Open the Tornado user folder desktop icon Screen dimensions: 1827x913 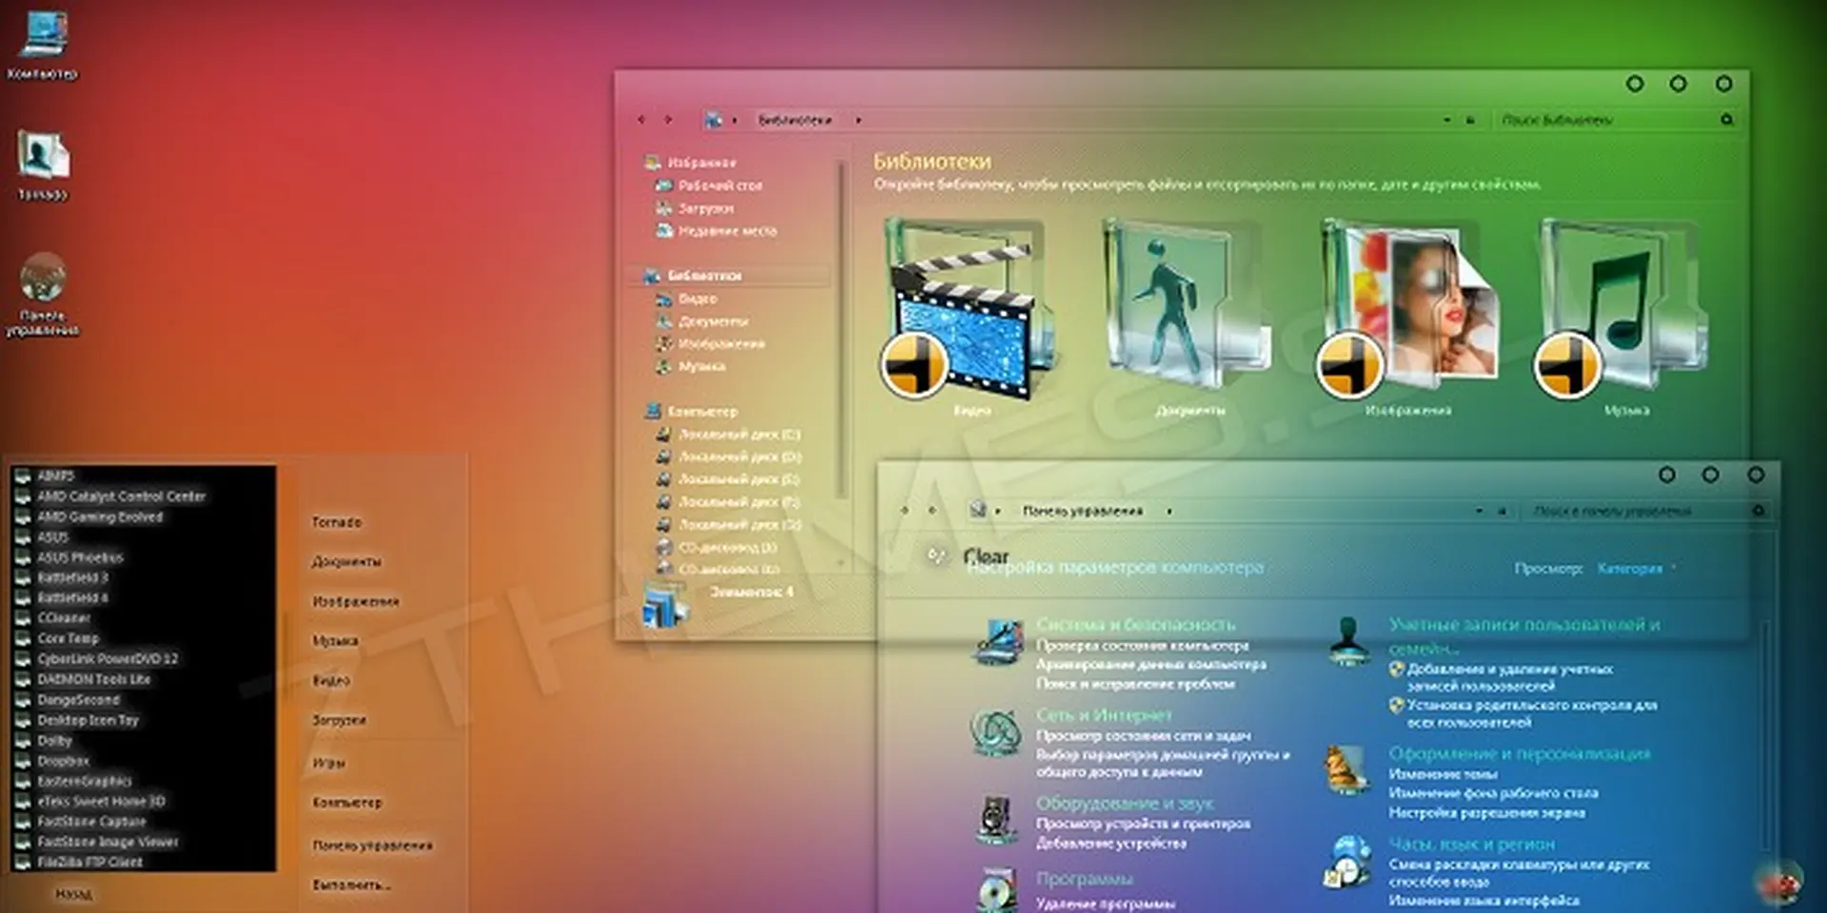(x=43, y=164)
